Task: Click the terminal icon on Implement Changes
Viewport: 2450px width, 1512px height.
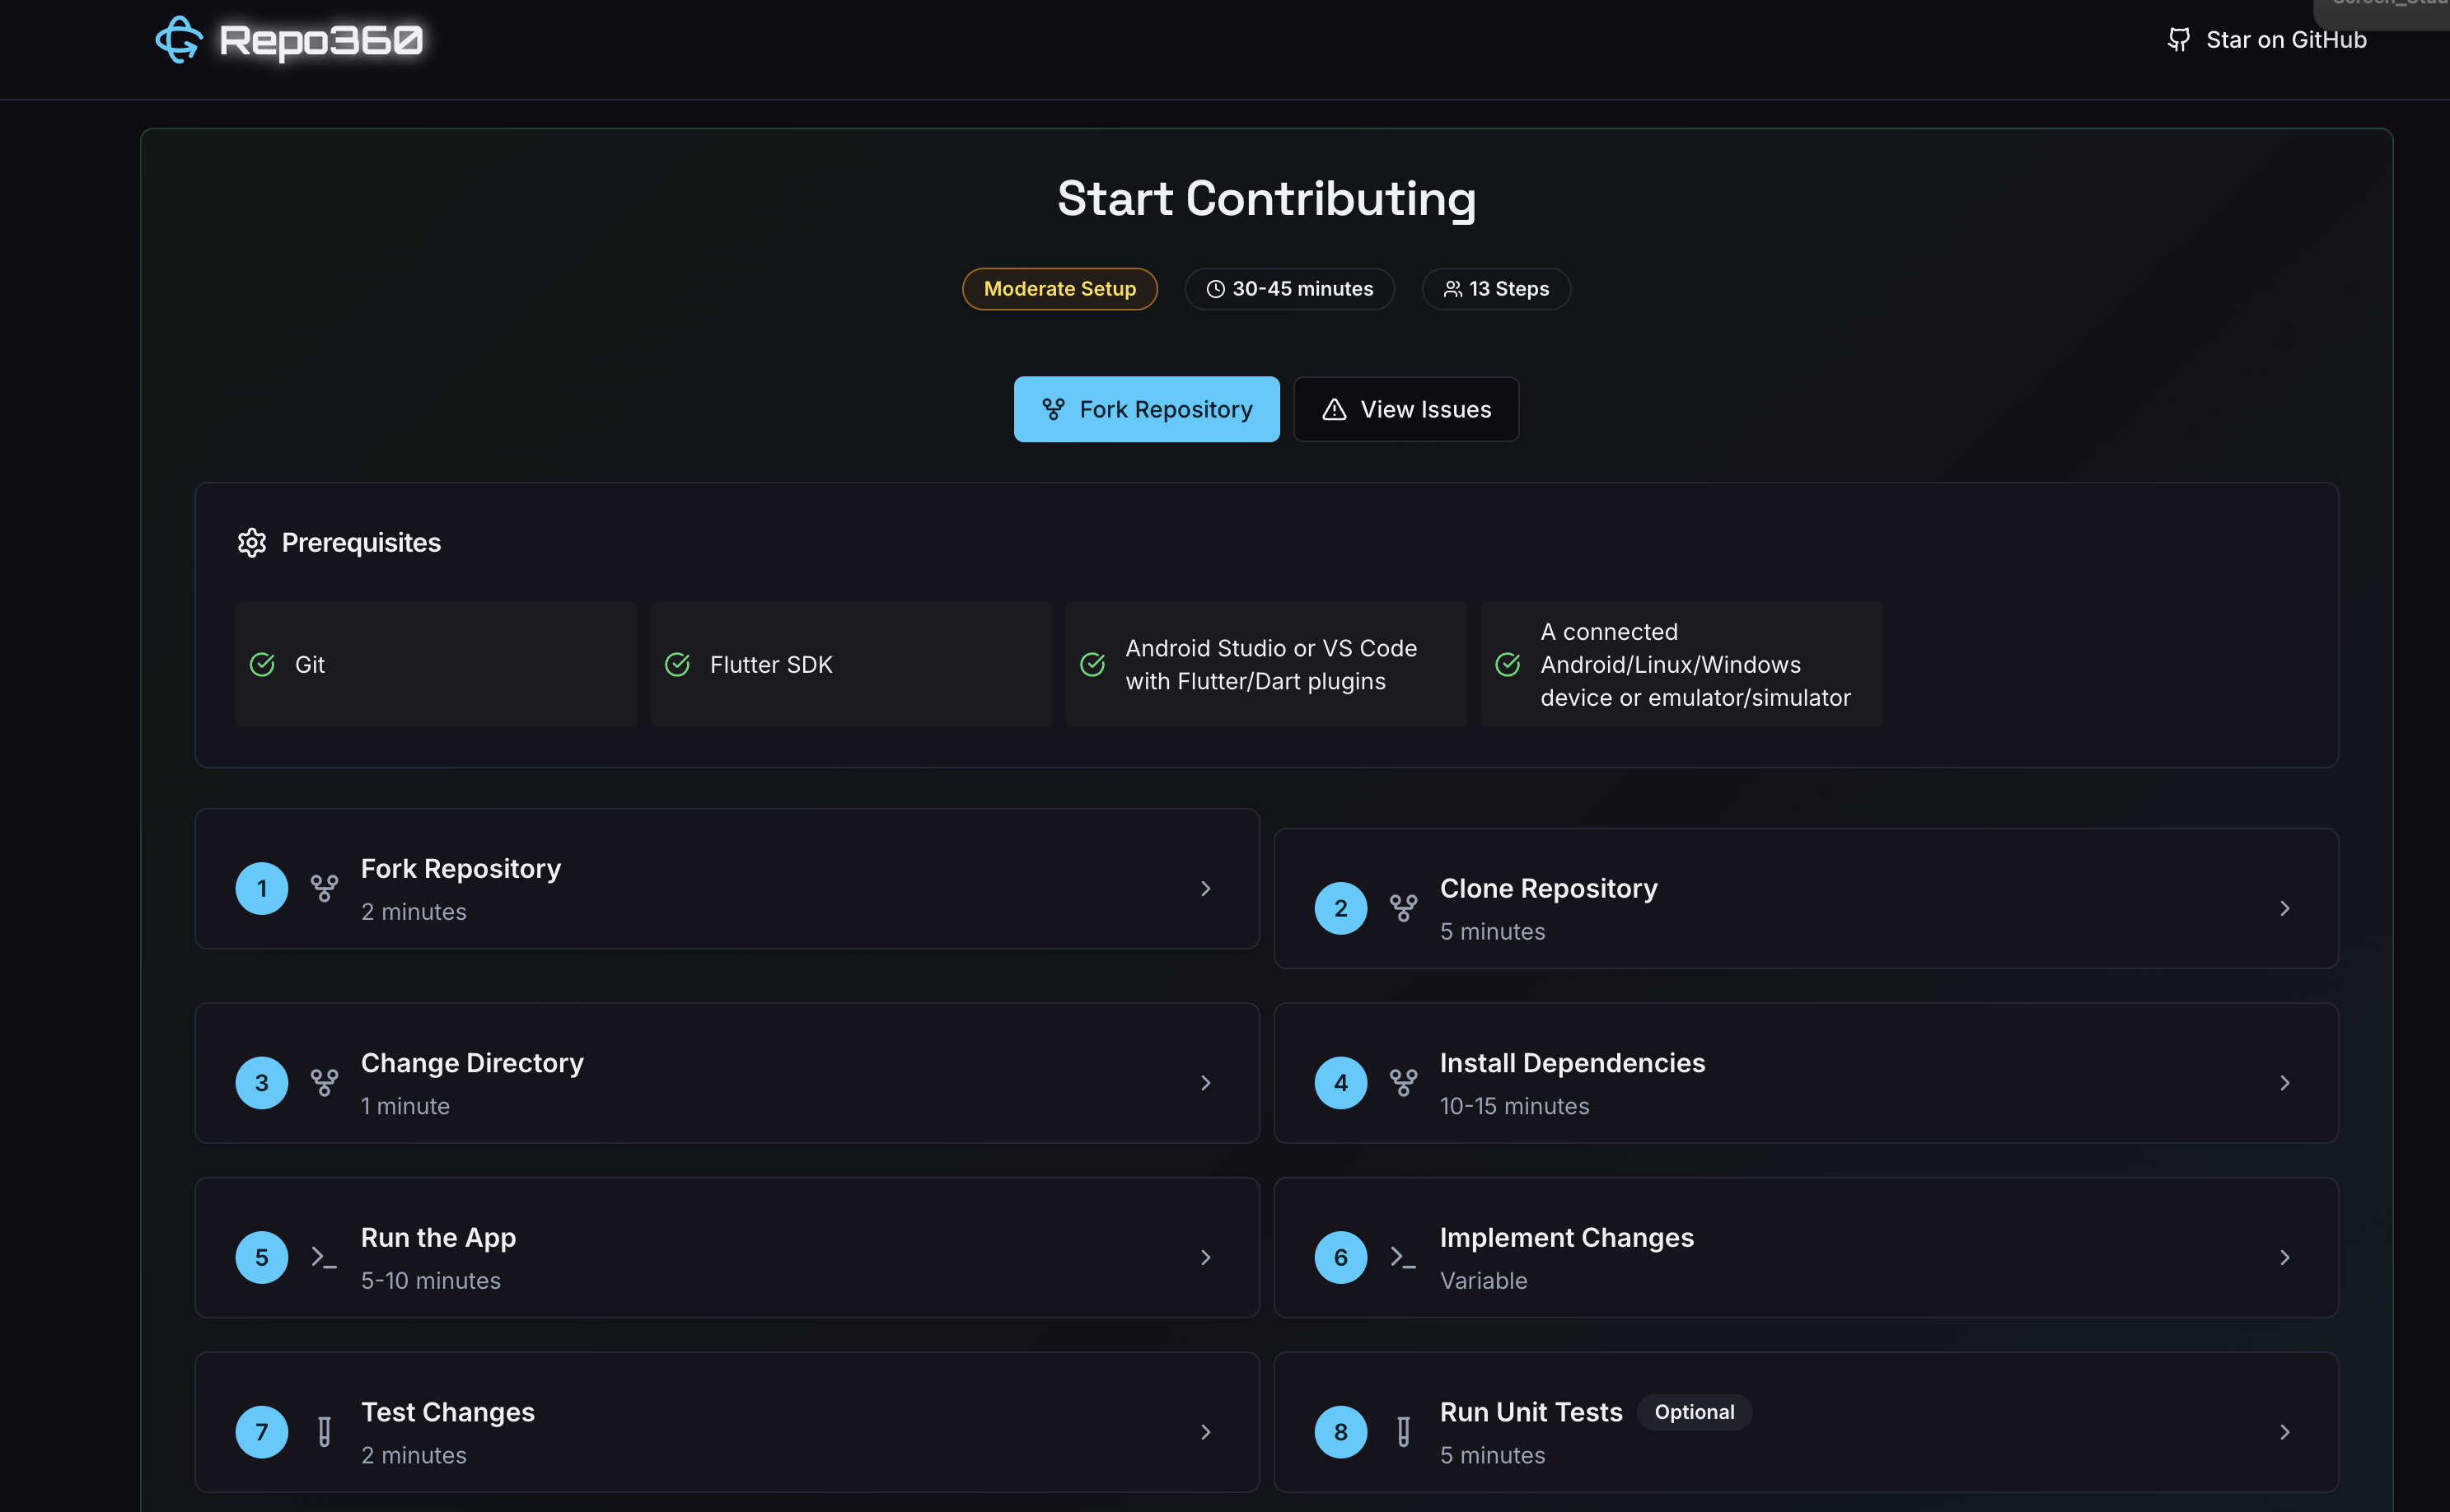Action: (x=1403, y=1257)
